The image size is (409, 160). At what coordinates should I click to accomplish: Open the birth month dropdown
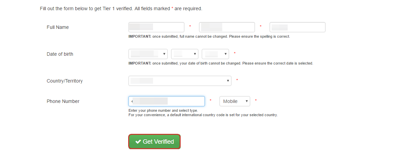pyautogui.click(x=148, y=54)
